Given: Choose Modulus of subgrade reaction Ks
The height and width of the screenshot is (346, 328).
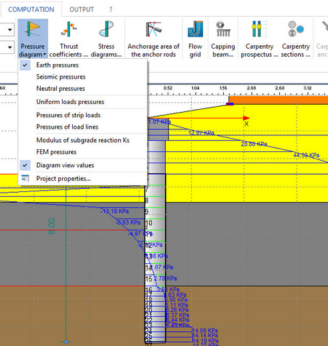Looking at the screenshot, I should coord(83,140).
